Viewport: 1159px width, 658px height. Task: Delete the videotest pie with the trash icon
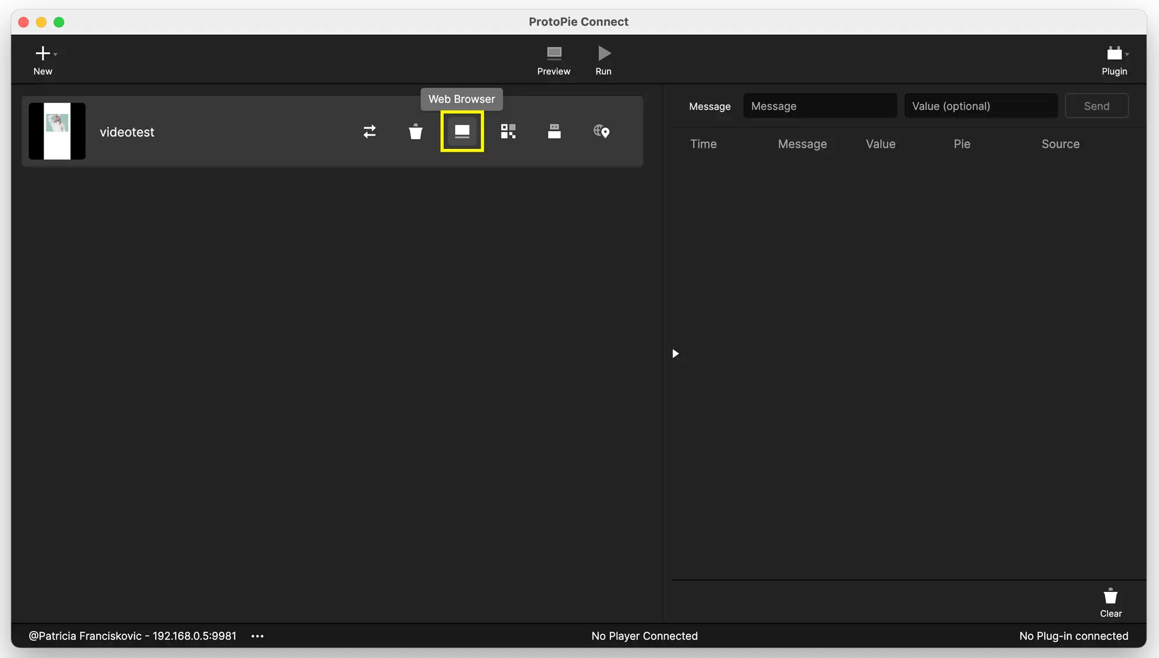coord(416,131)
